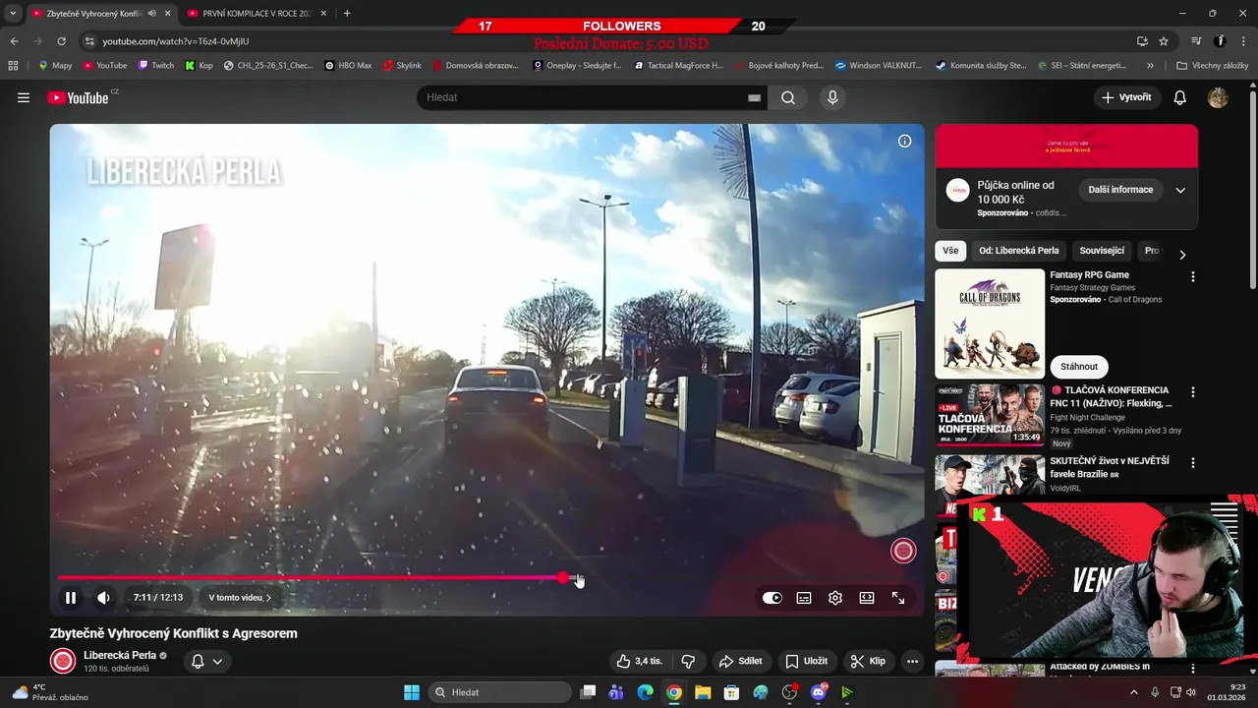Open TLAČOVÁ KONFERENCIA video thumbnail
This screenshot has width=1258, height=708.
(x=990, y=415)
